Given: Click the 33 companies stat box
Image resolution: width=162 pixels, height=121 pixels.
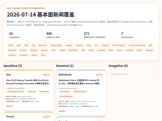Looking at the screenshot, I should tap(25, 35).
